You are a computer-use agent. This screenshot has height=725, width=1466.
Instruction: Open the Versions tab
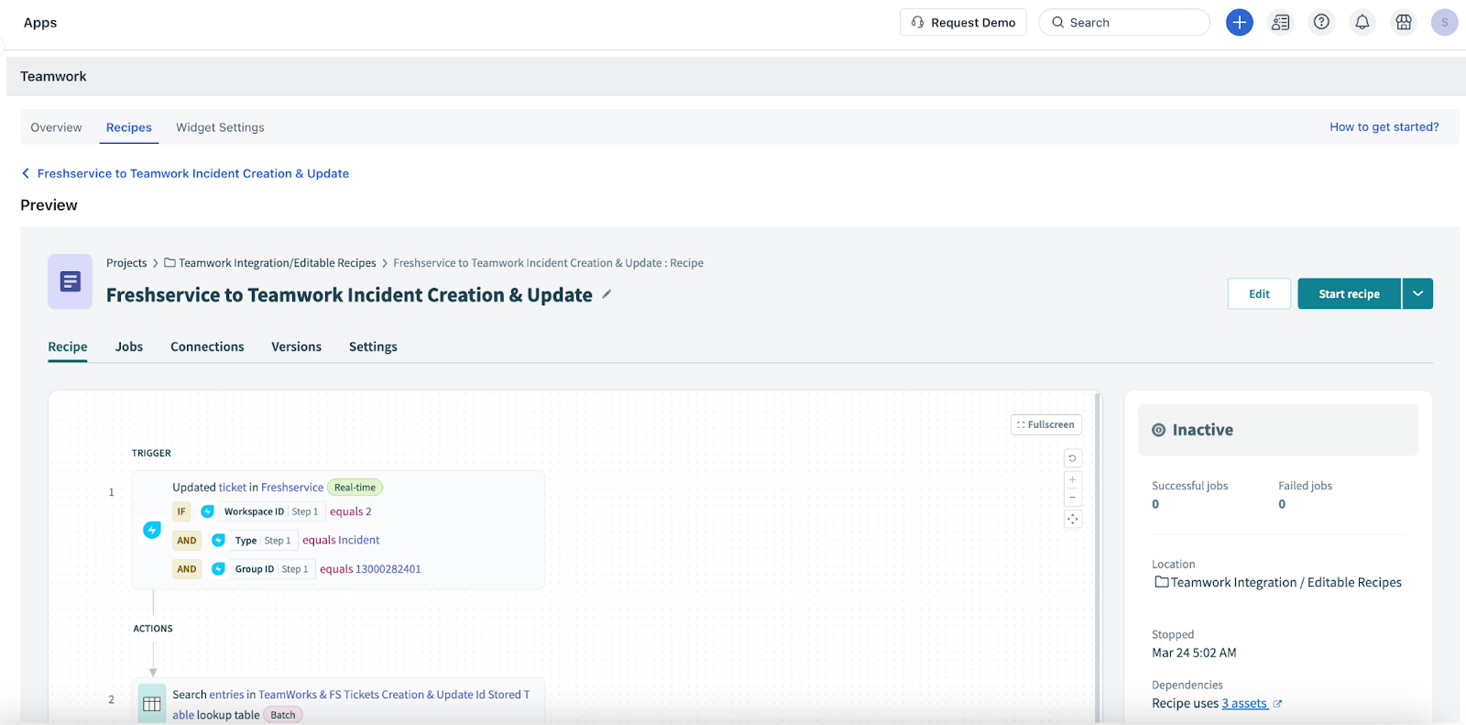point(296,346)
